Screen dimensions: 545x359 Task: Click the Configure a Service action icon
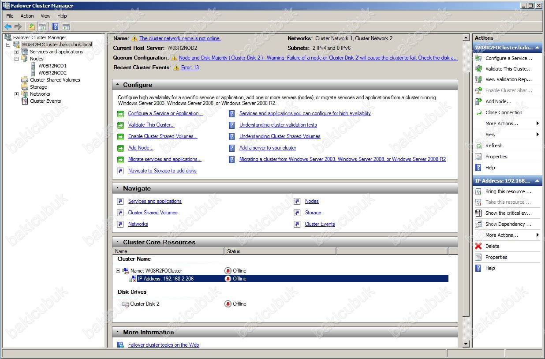(478, 58)
